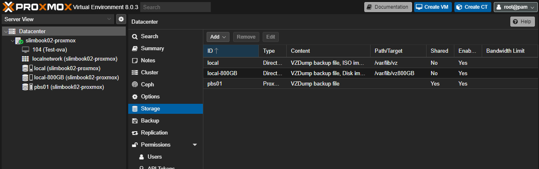Click the Proxmox logo

pyautogui.click(x=36, y=7)
